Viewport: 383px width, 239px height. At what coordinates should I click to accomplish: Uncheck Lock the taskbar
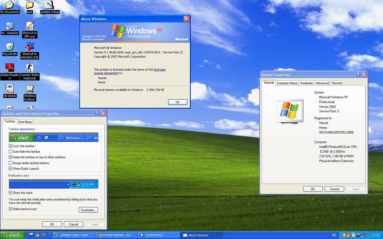click(10, 146)
